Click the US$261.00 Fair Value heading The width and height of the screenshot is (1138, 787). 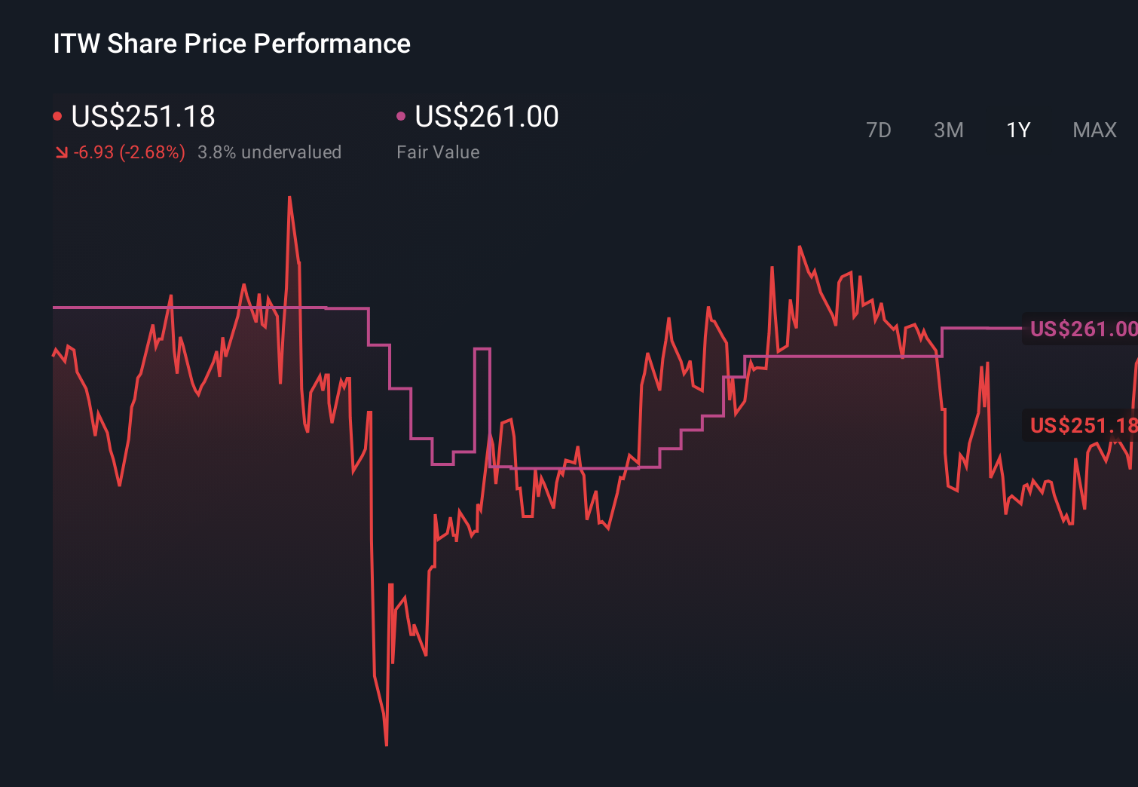[x=487, y=115]
